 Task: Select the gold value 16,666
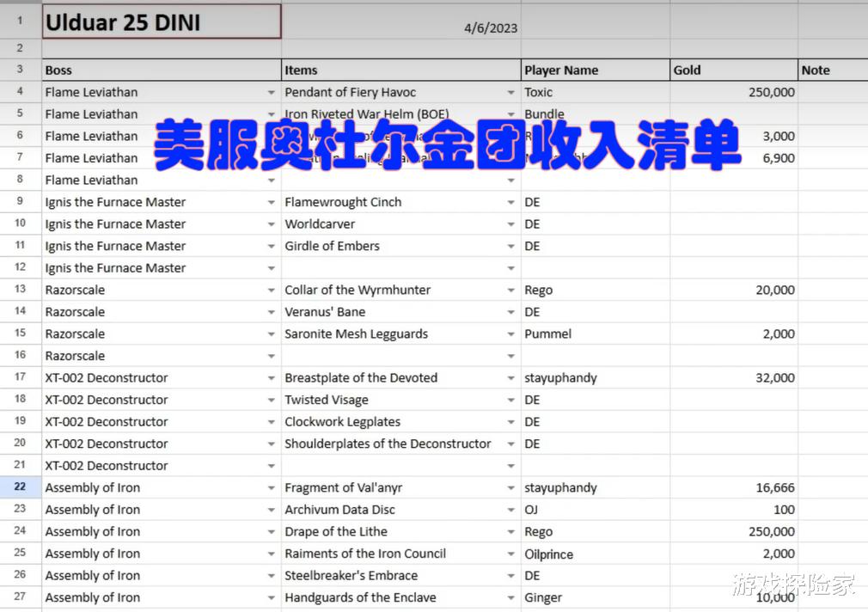click(734, 488)
